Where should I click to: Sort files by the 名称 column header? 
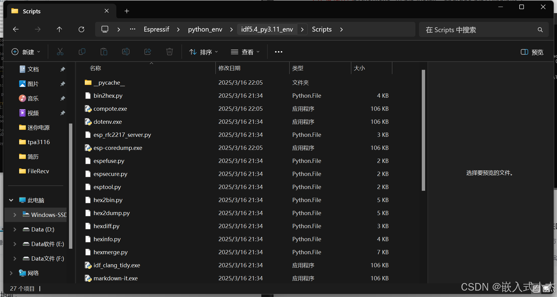click(x=95, y=68)
